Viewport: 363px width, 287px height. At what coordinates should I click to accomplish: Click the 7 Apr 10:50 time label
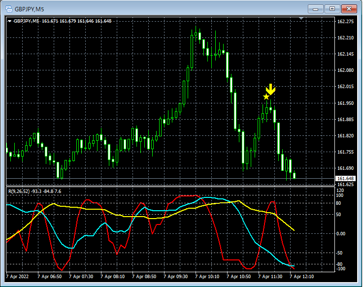238,277
